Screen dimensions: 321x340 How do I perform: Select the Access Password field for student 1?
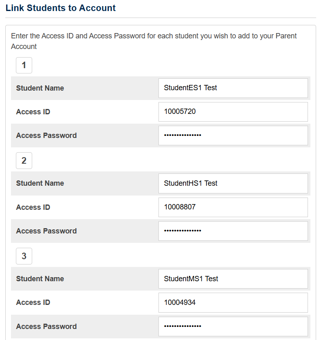233,136
